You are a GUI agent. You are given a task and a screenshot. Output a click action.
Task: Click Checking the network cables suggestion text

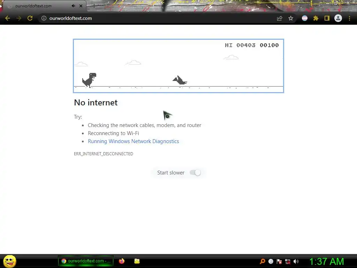point(145,125)
